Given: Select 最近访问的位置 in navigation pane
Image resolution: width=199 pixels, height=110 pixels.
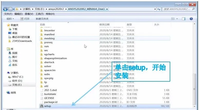Looking at the screenshot, I should (x=19, y=37).
